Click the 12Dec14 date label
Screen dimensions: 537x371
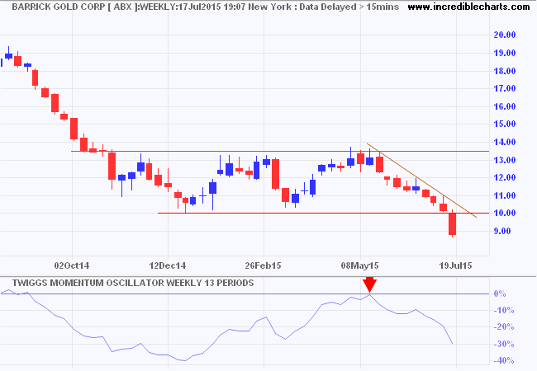(x=168, y=265)
